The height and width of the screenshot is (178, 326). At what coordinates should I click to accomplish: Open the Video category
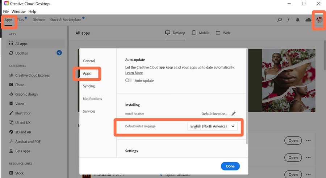(x=17, y=104)
